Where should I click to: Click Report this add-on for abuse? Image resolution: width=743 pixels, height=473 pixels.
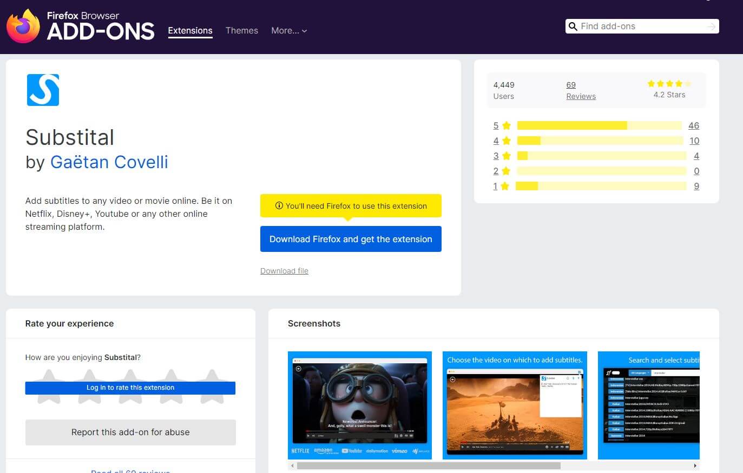[x=130, y=432]
